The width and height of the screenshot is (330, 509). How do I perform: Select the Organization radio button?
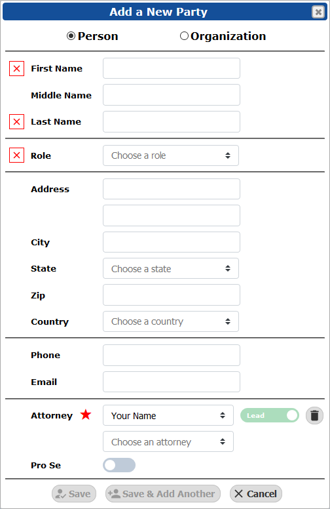(184, 35)
